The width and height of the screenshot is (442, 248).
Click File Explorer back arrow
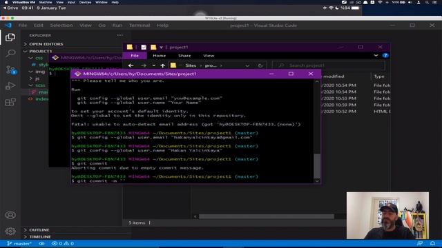click(x=131, y=65)
